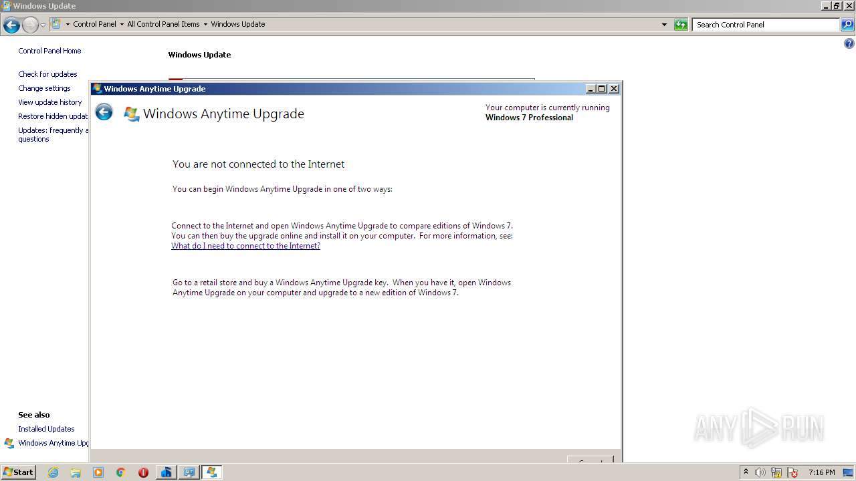Click the Windows Anytime Upgrade logo in header
This screenshot has height=481, width=856.
132,114
